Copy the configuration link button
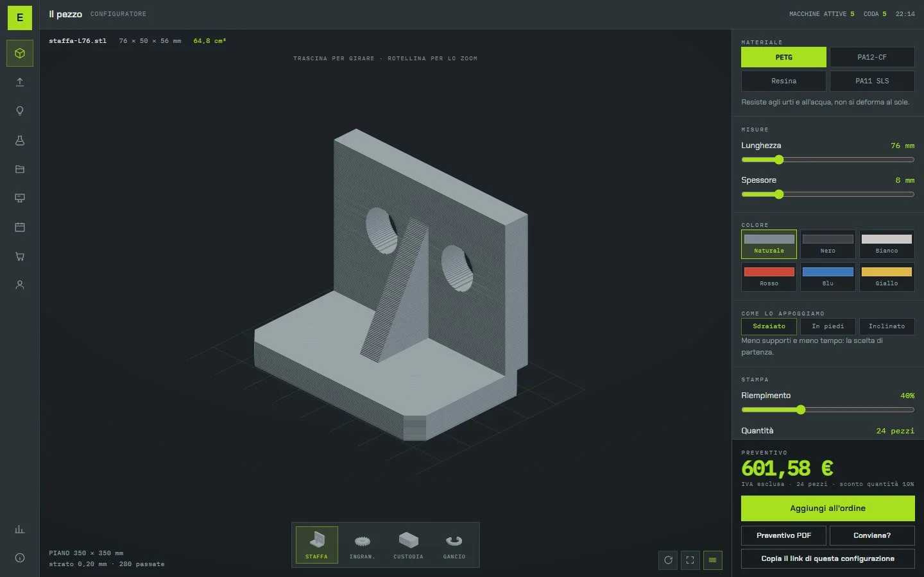Screen dimensions: 924x577 click(x=828, y=558)
